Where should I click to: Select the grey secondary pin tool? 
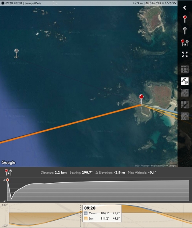click(185, 31)
